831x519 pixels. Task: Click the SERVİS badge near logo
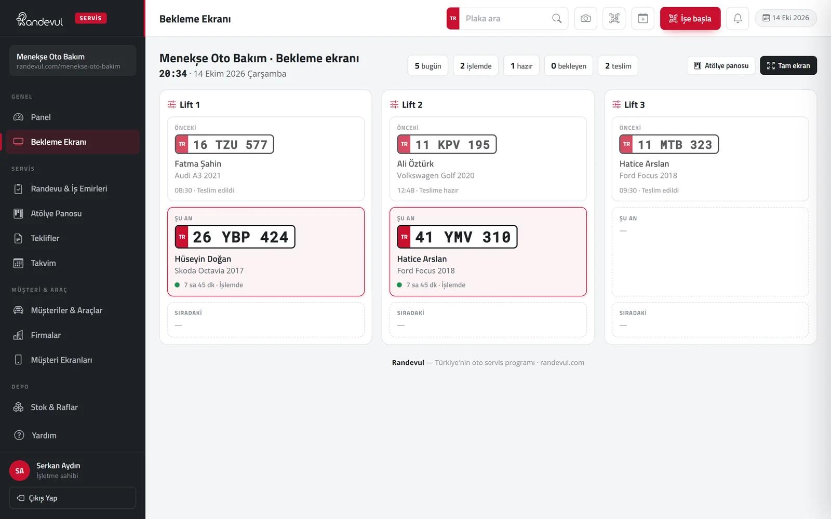[x=91, y=18]
